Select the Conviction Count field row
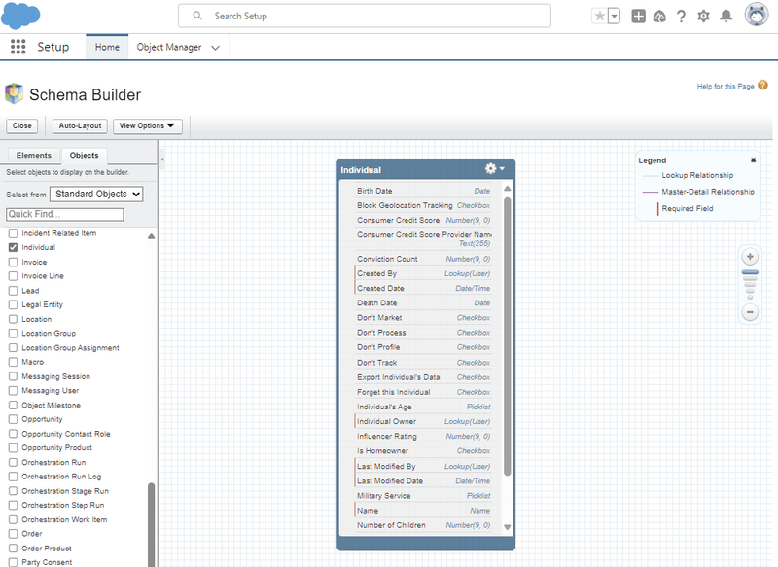 point(423,259)
